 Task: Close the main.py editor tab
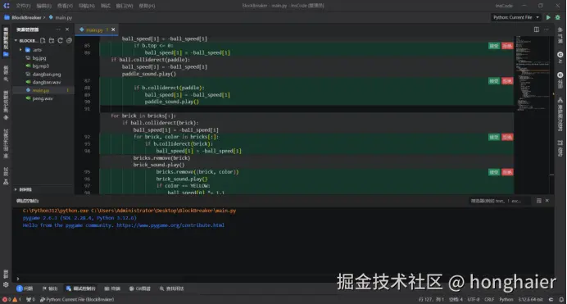[113, 29]
